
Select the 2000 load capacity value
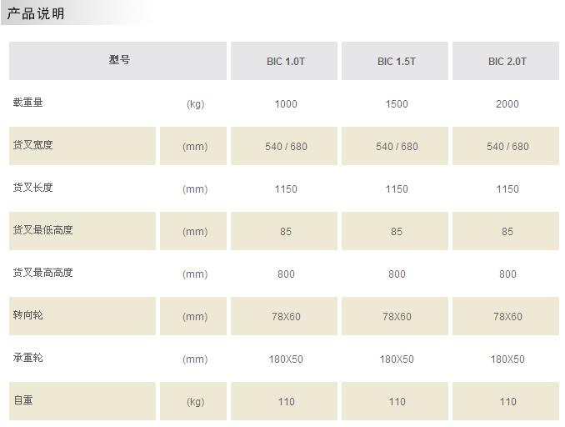[507, 104]
